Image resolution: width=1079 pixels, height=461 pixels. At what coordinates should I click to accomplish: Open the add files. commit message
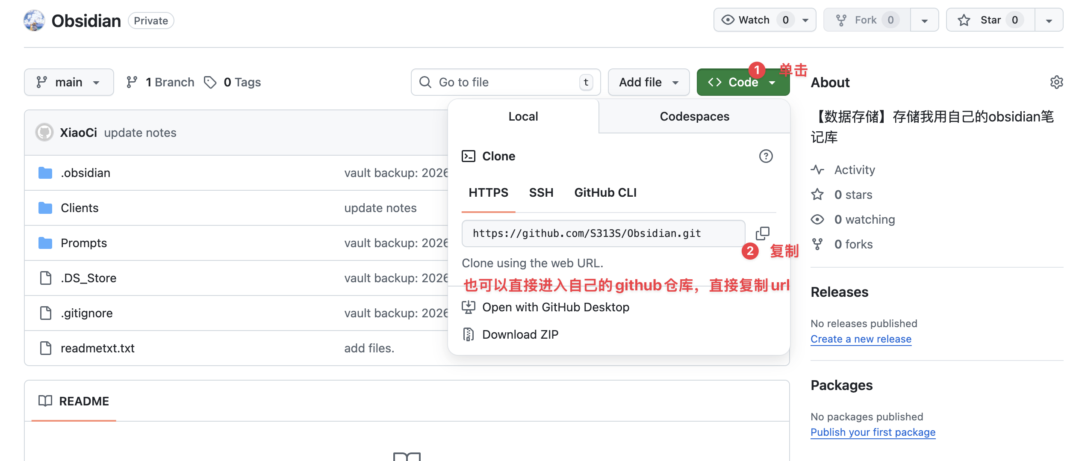(369, 348)
